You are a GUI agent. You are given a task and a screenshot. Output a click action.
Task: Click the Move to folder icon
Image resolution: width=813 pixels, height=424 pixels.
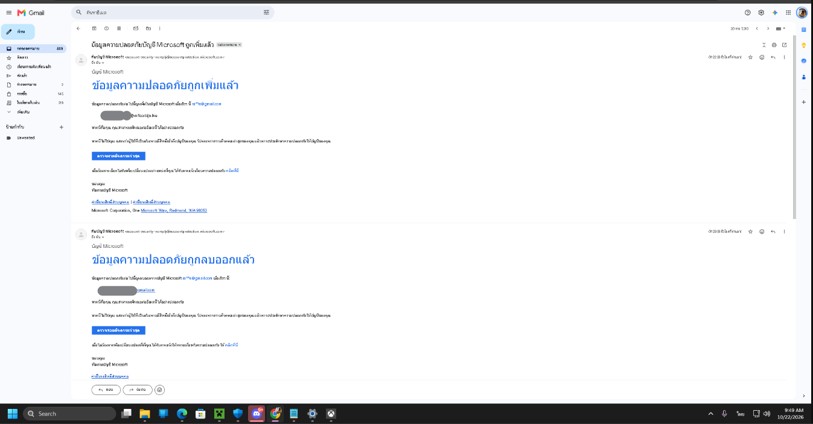(x=148, y=28)
